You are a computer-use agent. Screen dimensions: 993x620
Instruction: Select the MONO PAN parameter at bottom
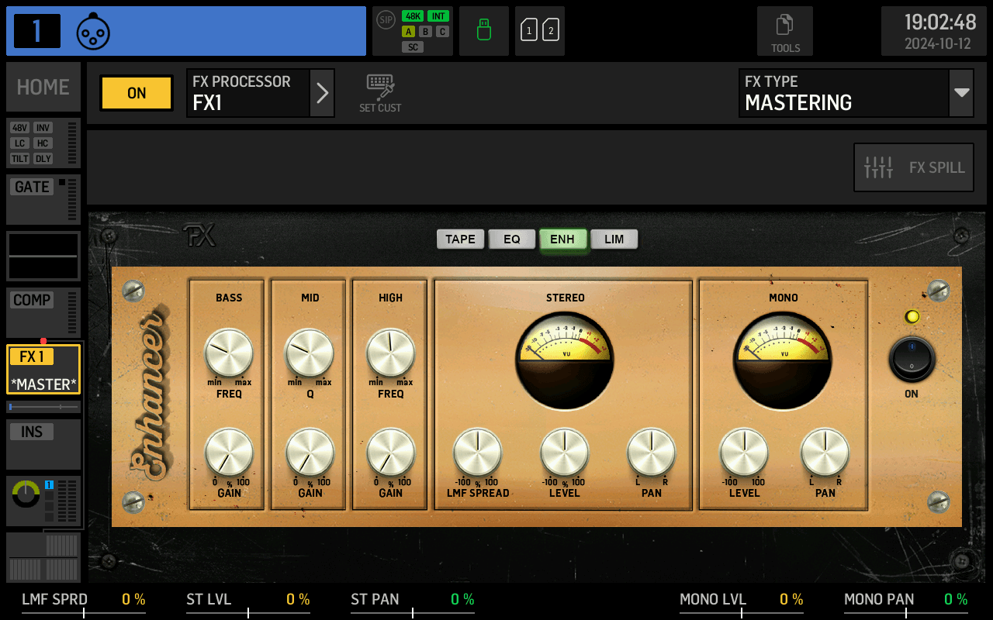[906, 603]
